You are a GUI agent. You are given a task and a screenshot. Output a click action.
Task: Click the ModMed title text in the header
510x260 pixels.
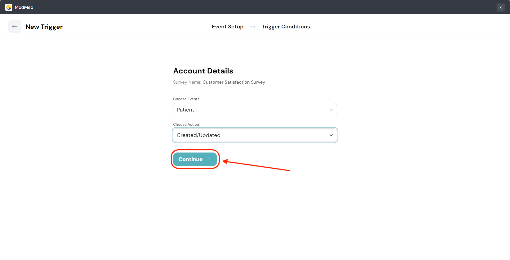coord(24,7)
